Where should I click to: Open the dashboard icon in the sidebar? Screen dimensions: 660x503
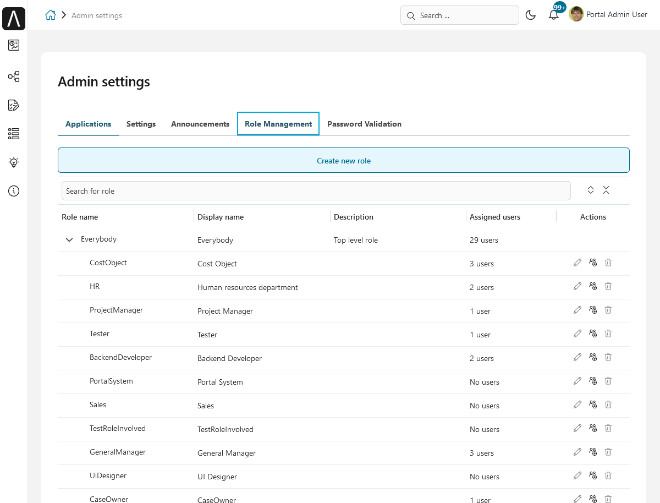[x=14, y=45]
